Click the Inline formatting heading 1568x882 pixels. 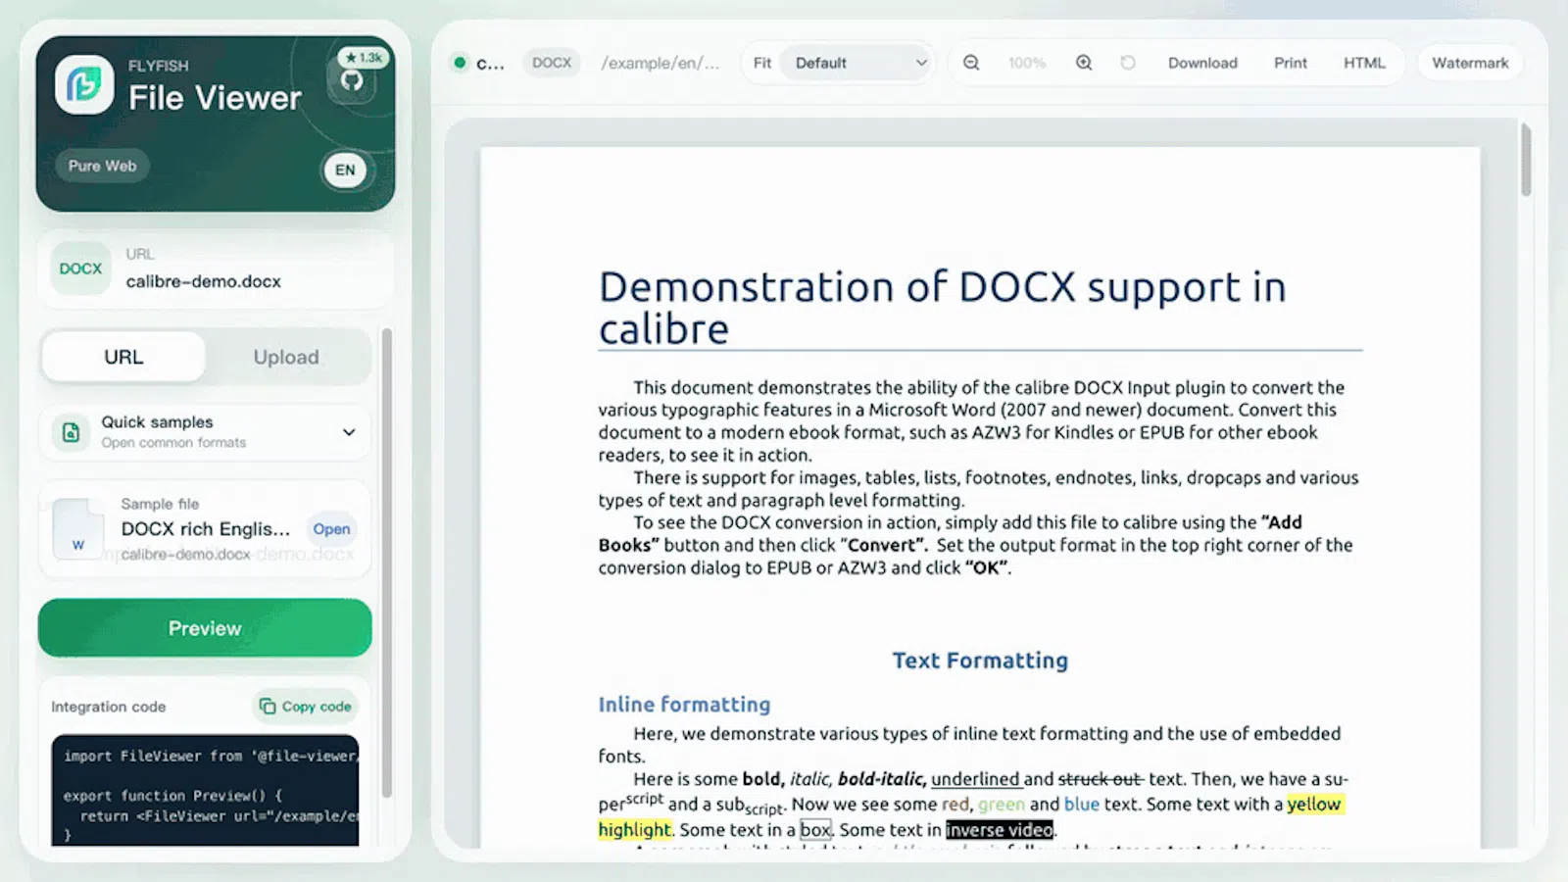tap(684, 705)
